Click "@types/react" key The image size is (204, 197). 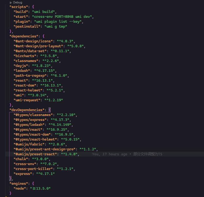click(x=28, y=129)
